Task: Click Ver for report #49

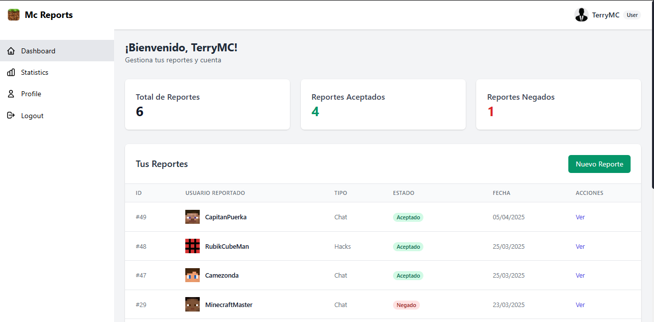Action: pyautogui.click(x=580, y=217)
